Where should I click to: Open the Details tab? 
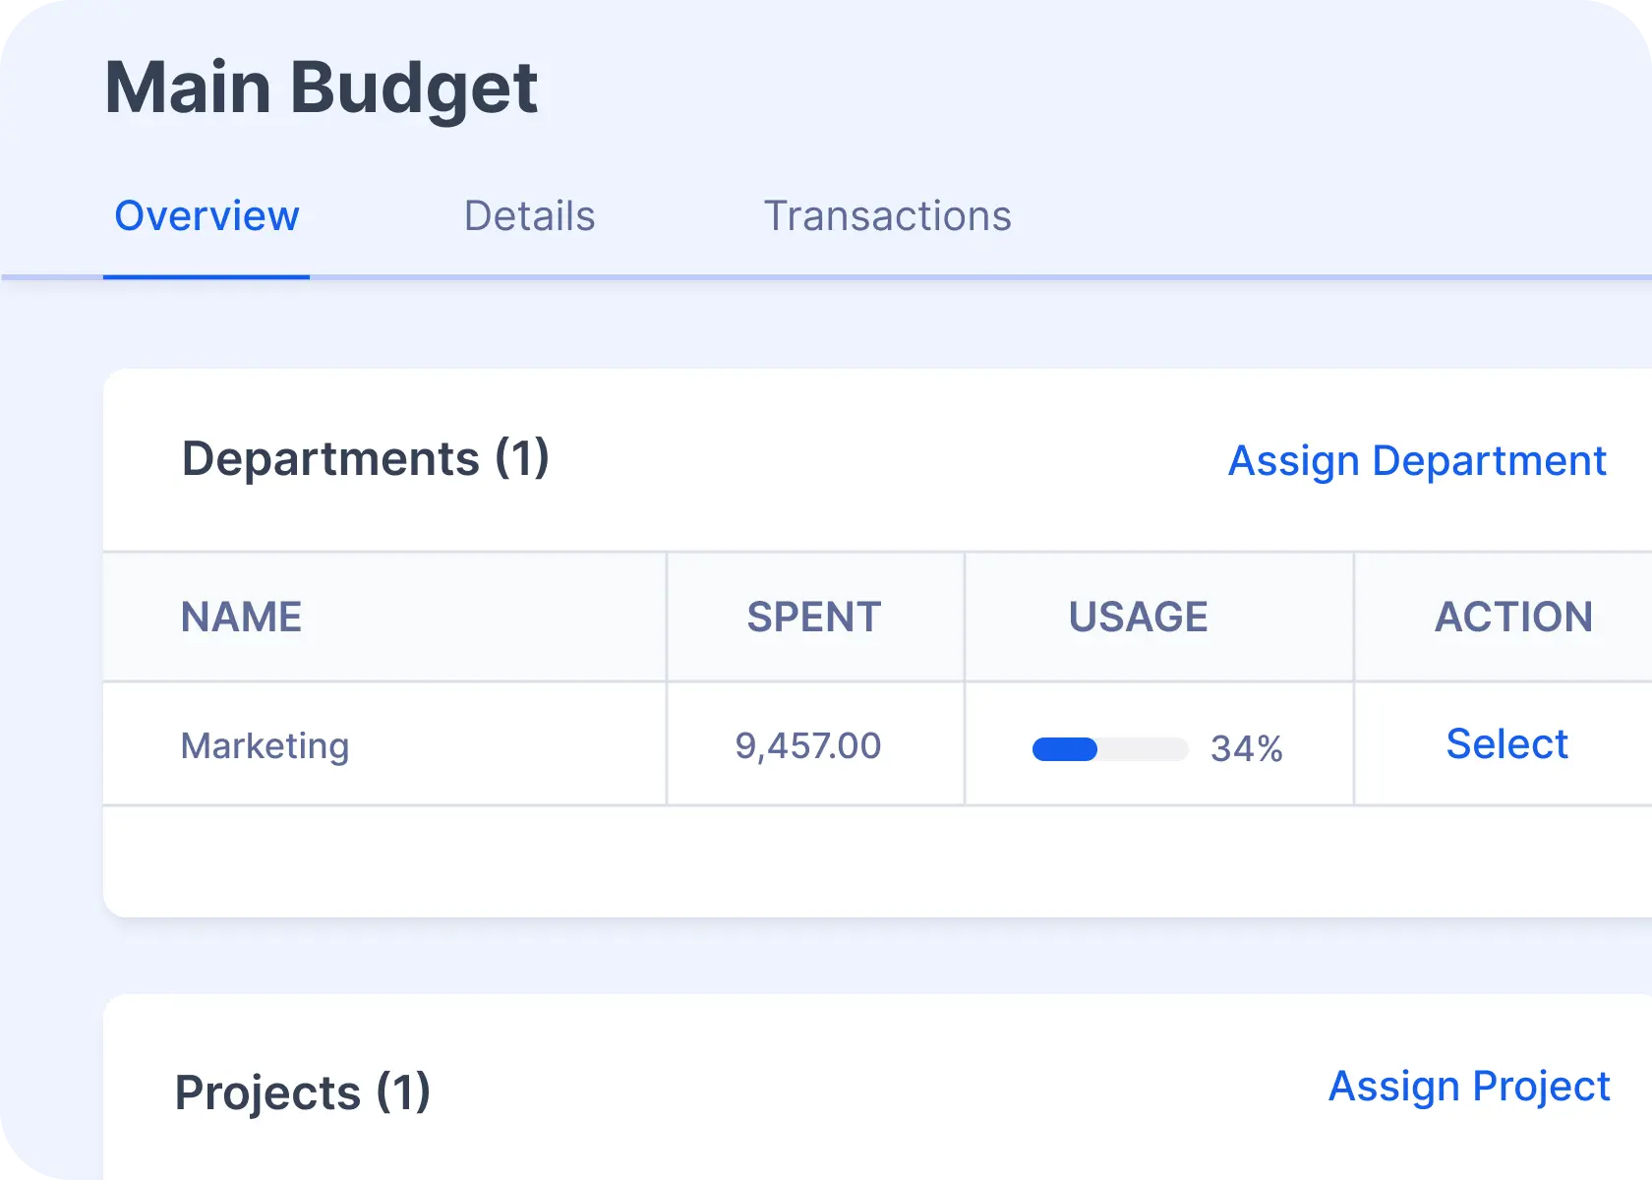click(529, 216)
